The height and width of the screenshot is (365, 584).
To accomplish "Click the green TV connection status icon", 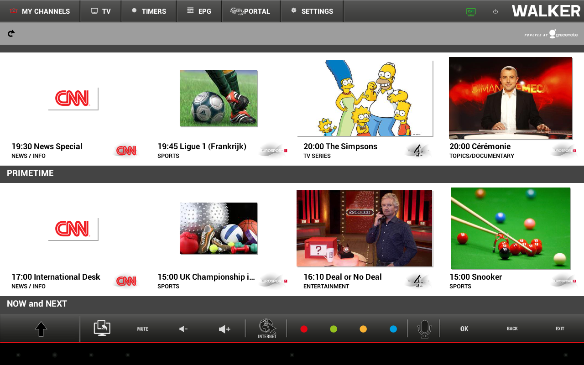I will pos(471,12).
